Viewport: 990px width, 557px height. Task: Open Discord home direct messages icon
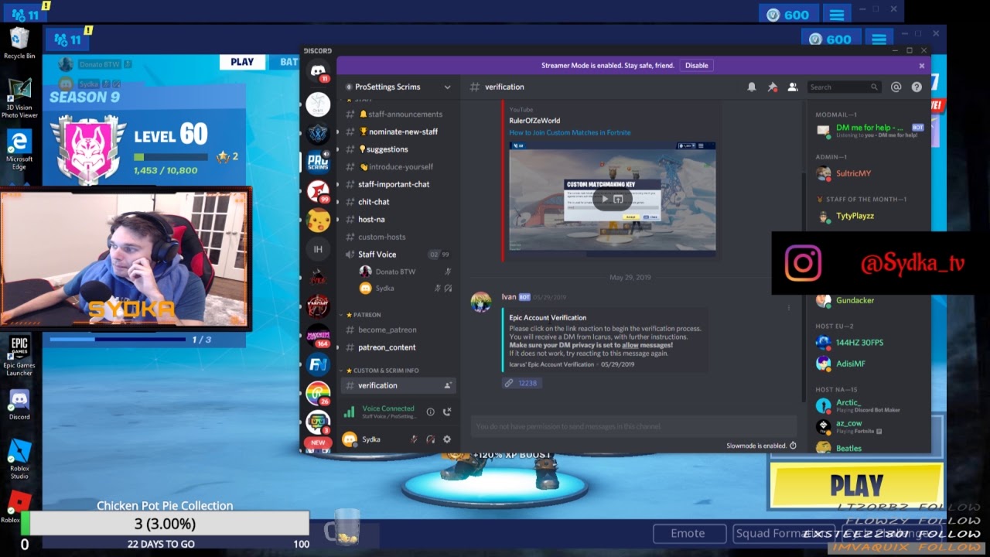[318, 70]
